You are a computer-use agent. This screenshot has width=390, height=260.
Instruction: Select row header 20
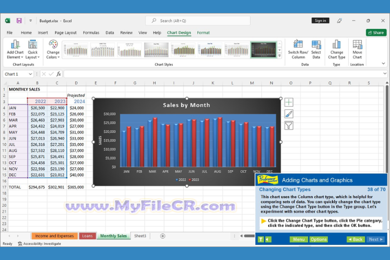4,205
